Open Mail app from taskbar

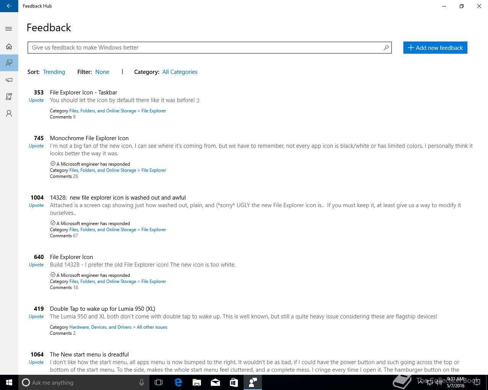[x=215, y=382]
